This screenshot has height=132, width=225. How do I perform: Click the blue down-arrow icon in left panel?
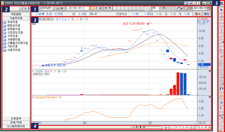28,8
